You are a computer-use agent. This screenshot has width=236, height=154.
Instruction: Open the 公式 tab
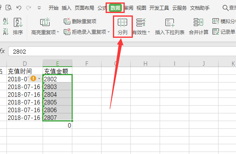[102, 8]
